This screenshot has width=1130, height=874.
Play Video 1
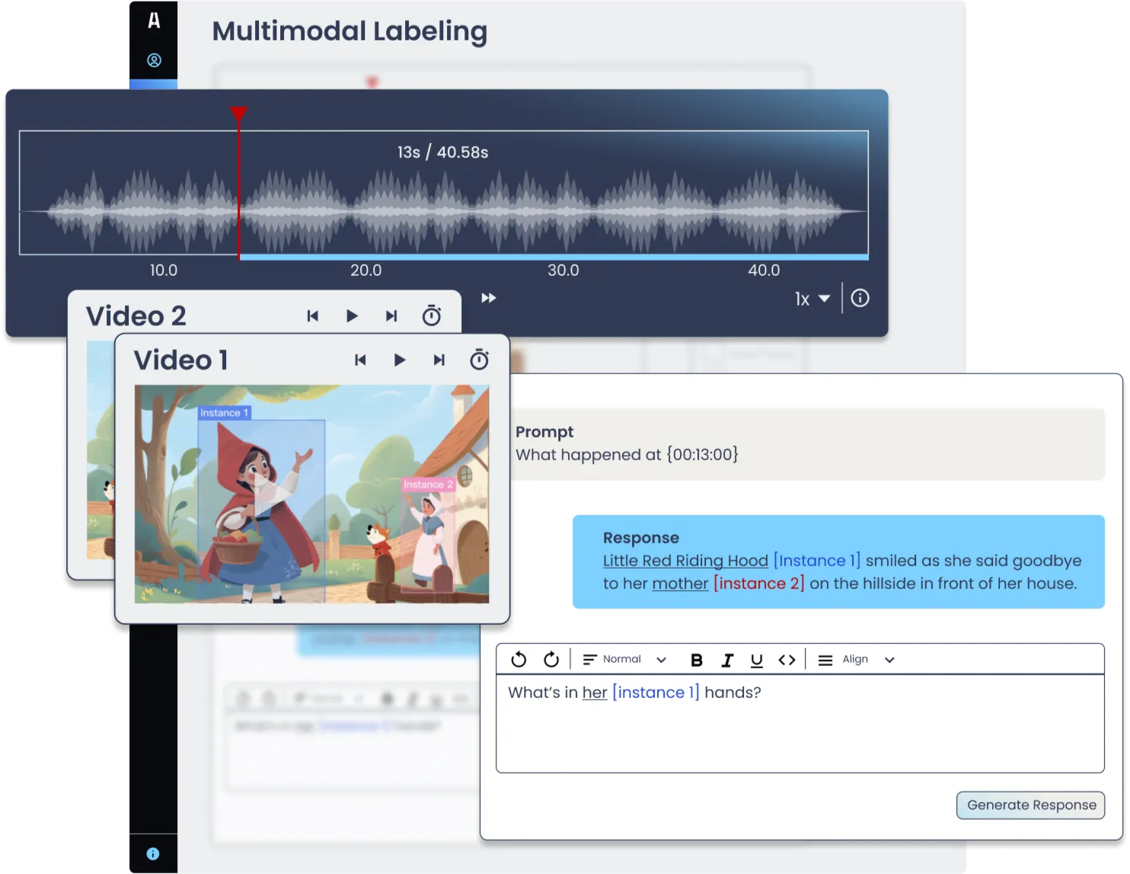(x=400, y=360)
